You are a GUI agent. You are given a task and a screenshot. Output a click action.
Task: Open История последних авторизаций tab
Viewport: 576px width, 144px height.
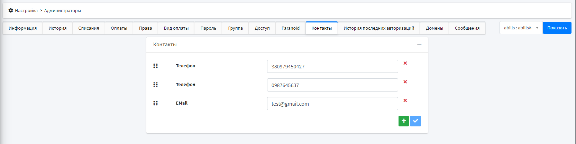[379, 28]
